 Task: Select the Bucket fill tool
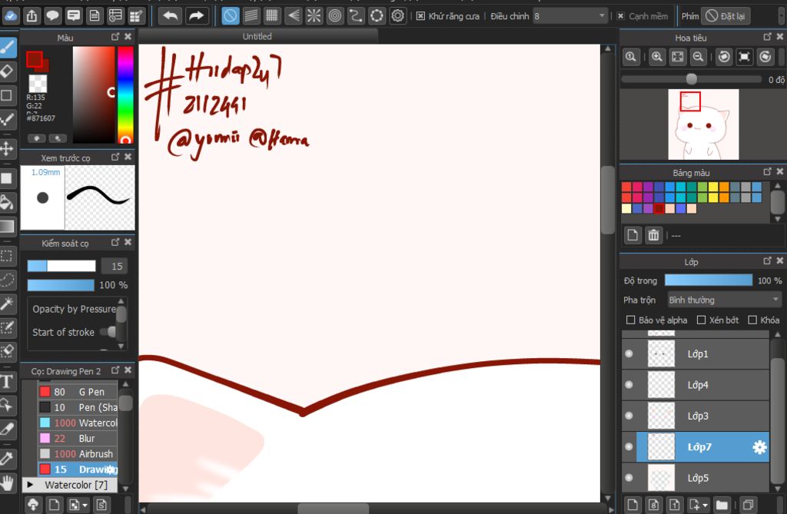point(7,202)
